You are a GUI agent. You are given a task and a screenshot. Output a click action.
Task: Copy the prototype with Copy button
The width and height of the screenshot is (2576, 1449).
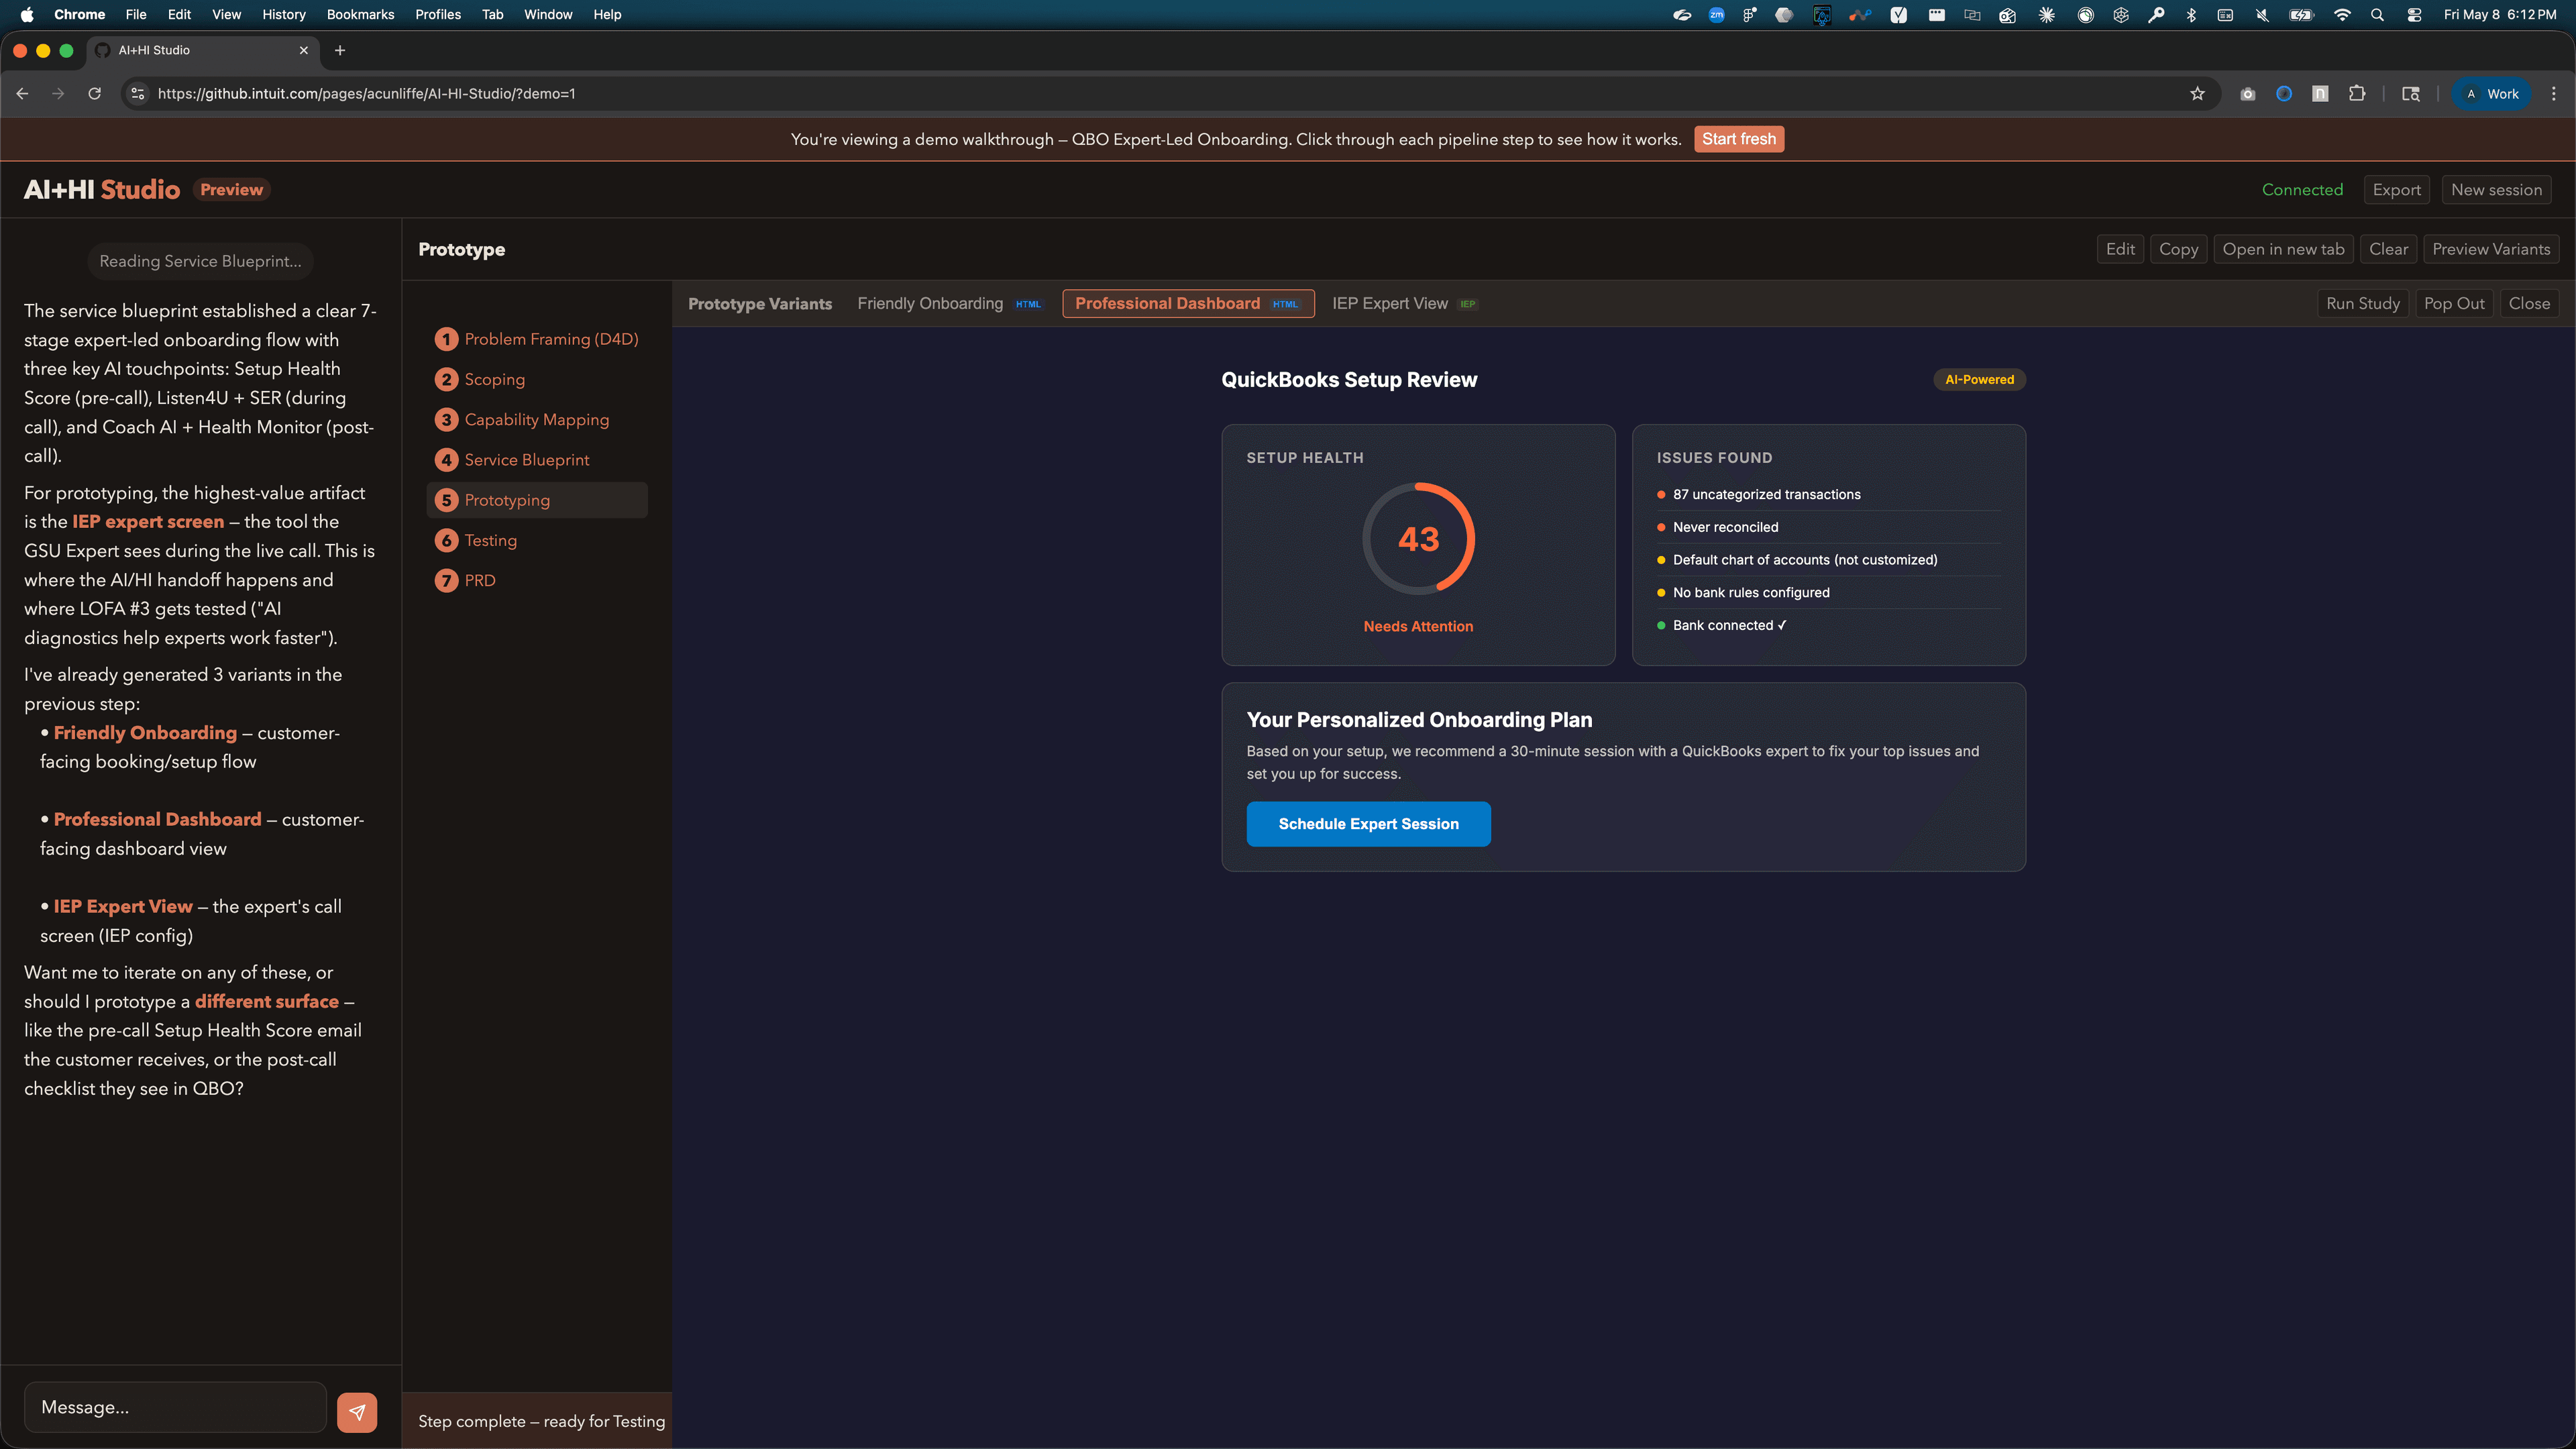pos(2178,249)
